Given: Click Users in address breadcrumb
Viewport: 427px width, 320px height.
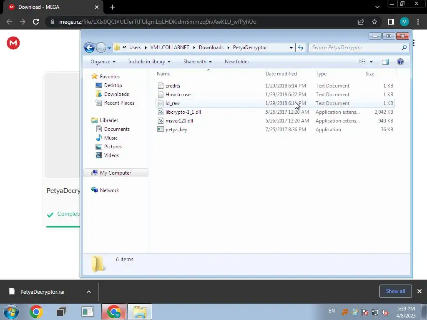Looking at the screenshot, I should pos(135,47).
